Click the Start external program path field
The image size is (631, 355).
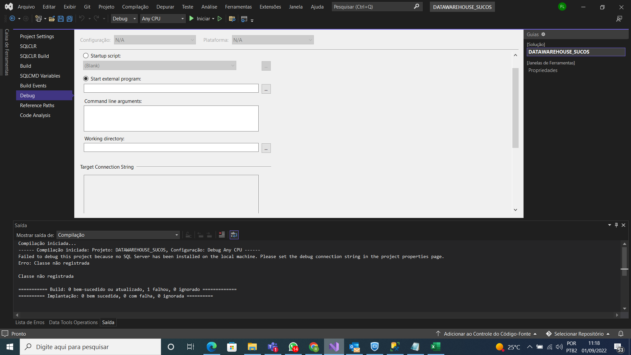[171, 88]
